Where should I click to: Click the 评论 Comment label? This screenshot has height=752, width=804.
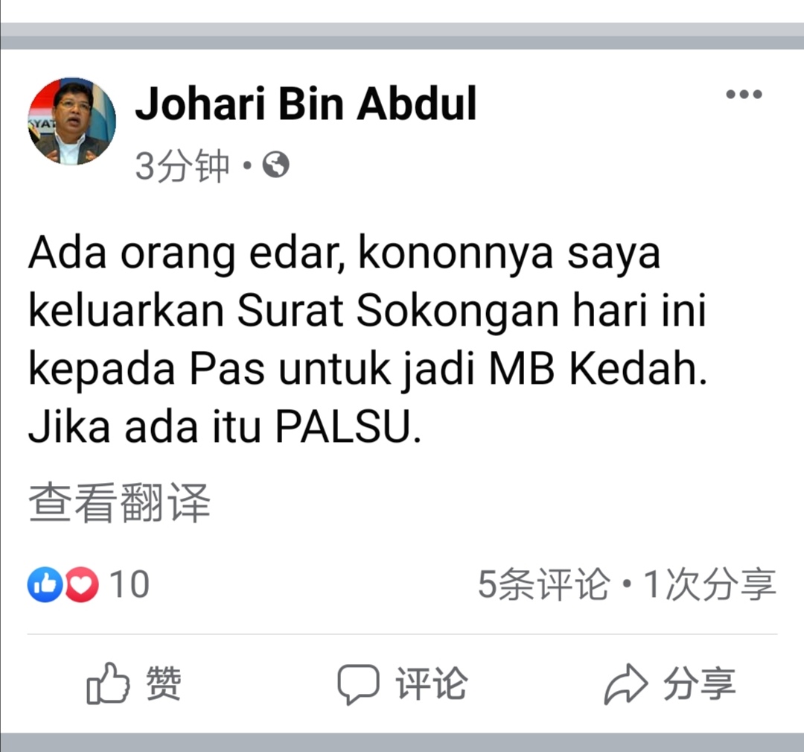coord(432,683)
